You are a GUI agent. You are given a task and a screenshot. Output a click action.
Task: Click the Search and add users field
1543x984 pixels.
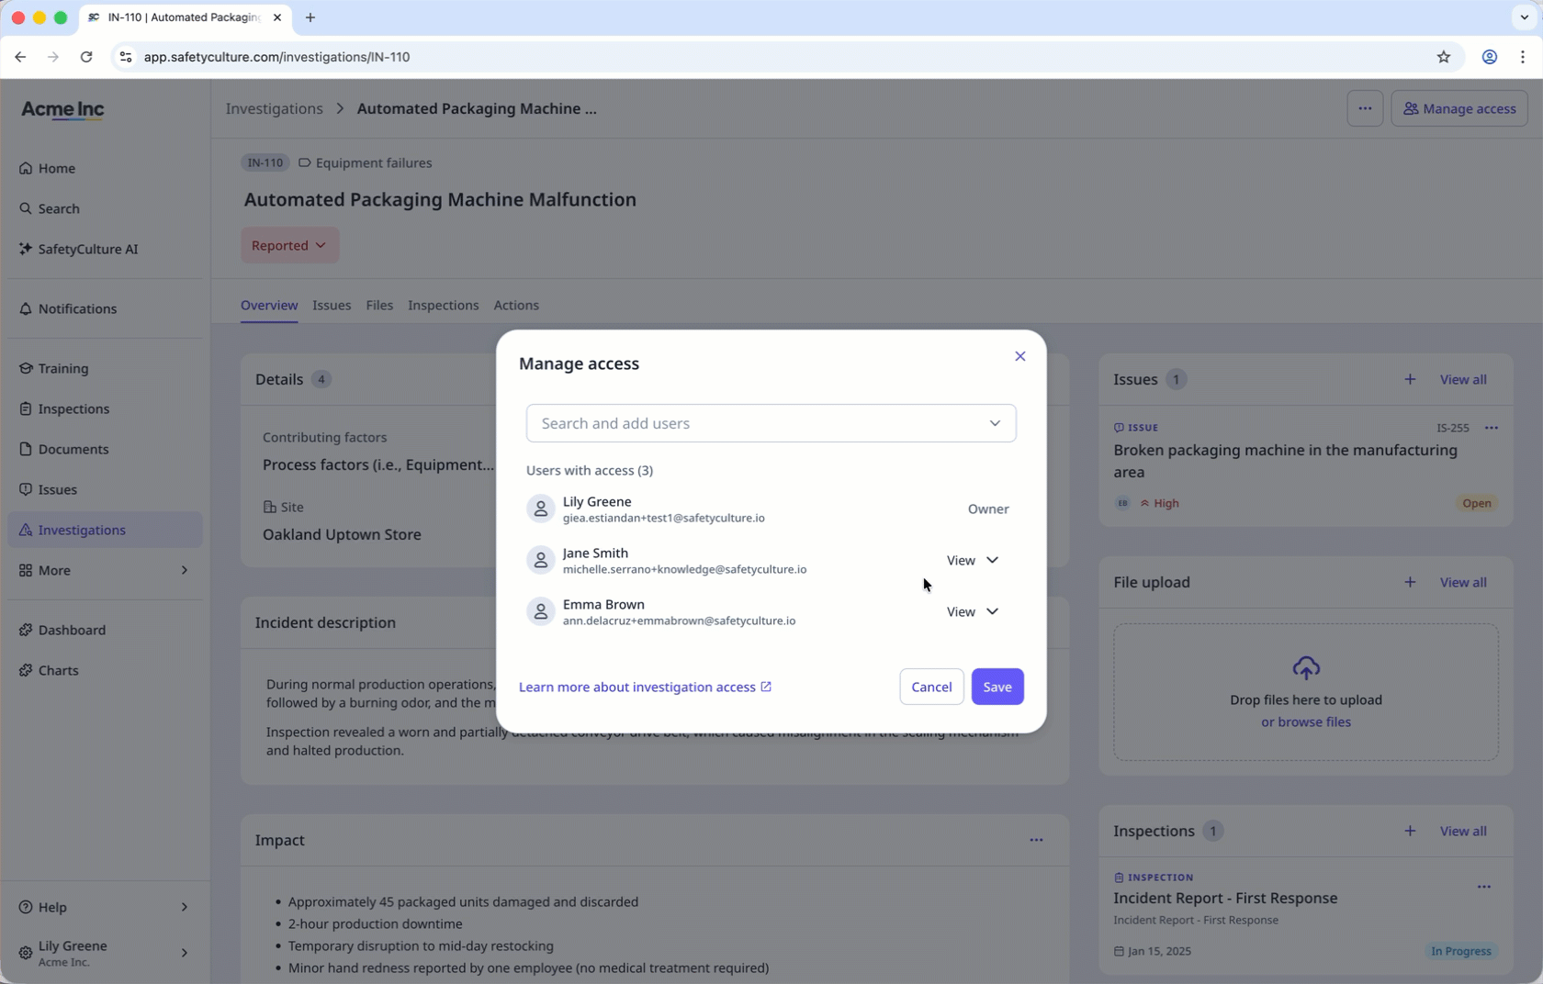click(x=771, y=423)
